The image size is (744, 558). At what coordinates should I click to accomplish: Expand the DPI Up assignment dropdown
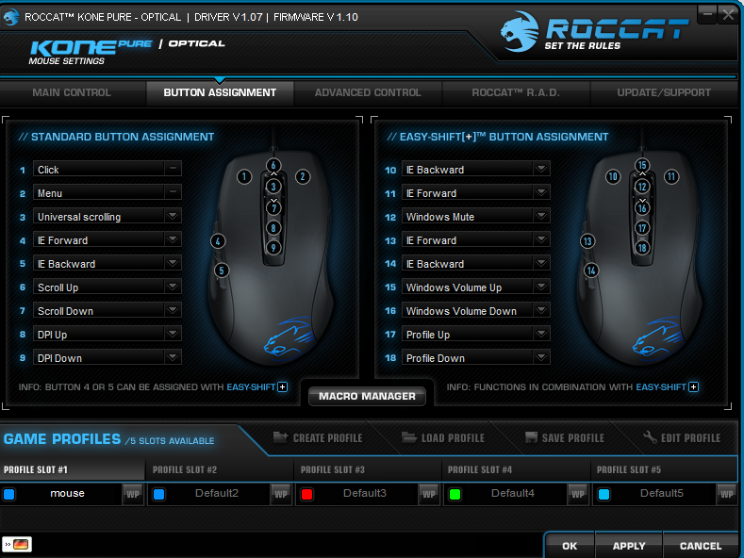point(173,334)
